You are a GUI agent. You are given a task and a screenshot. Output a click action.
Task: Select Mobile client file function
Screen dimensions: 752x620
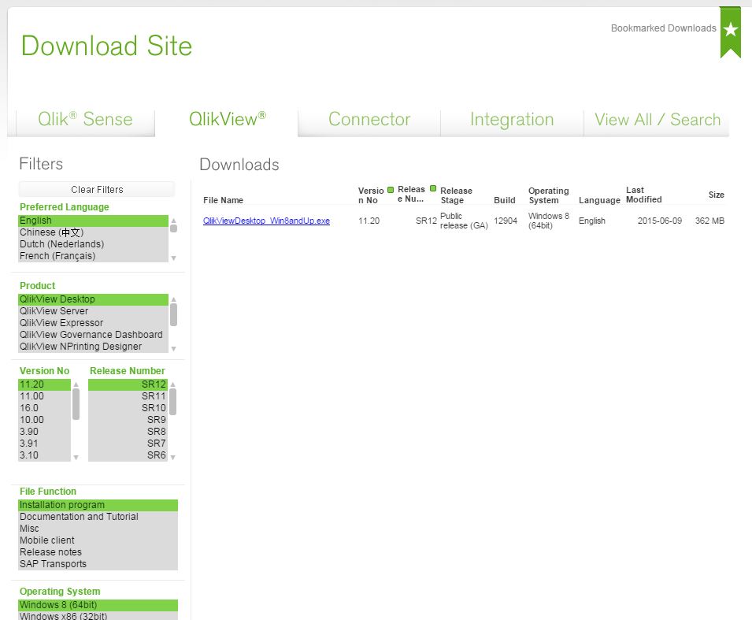point(98,540)
